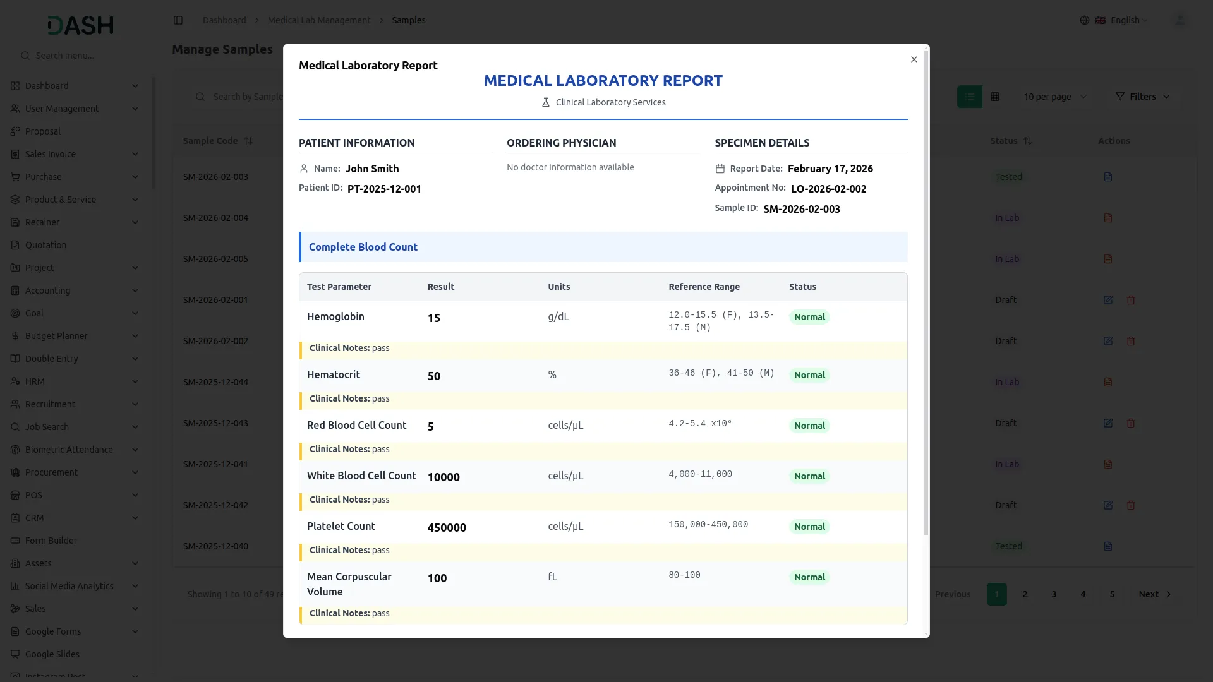This screenshot has width=1213, height=682.
Task: Delete the SM-2025-12-043 sample
Action: point(1130,423)
